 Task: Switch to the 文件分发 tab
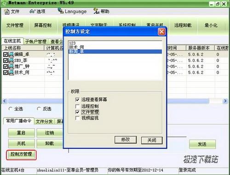pyautogui.click(x=44, y=122)
